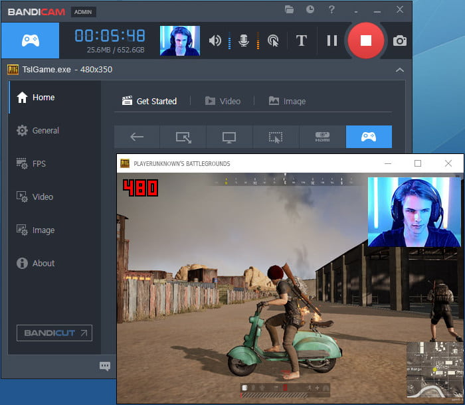Click the TslGame.exe - 480x350 target text
The width and height of the screenshot is (465, 405).
point(67,70)
